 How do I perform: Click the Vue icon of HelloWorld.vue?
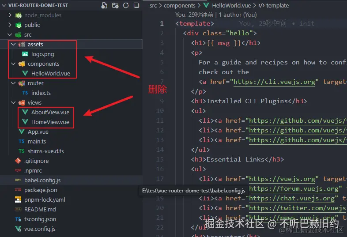(25, 73)
